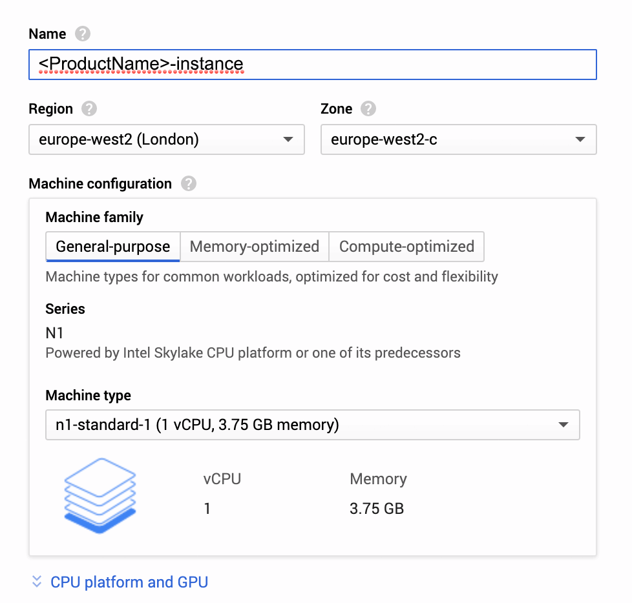
Task: Click the 3.75 GB memory value
Action: pyautogui.click(x=377, y=509)
